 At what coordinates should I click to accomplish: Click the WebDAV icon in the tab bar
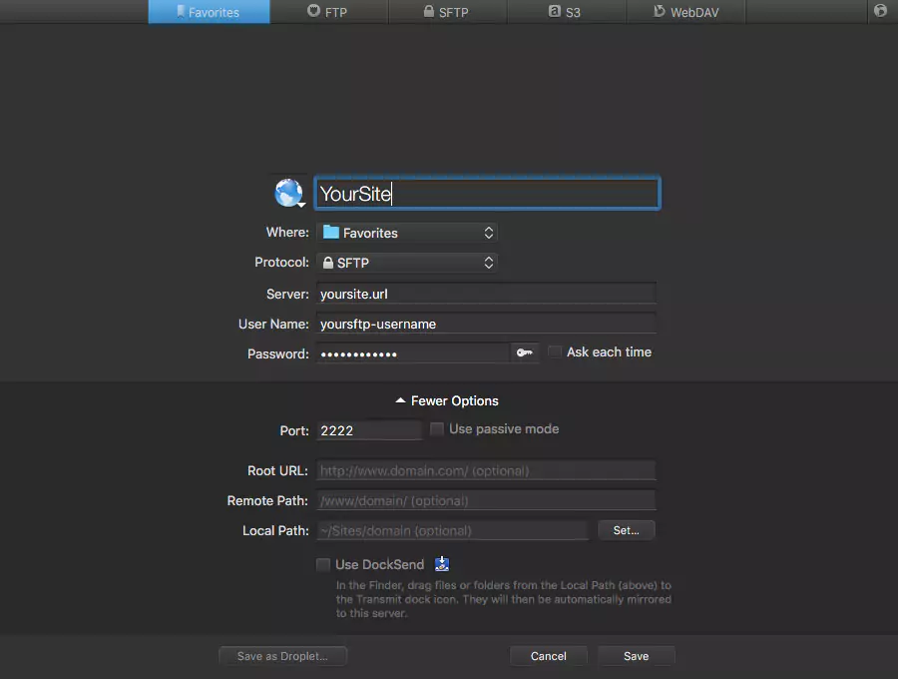pos(660,12)
